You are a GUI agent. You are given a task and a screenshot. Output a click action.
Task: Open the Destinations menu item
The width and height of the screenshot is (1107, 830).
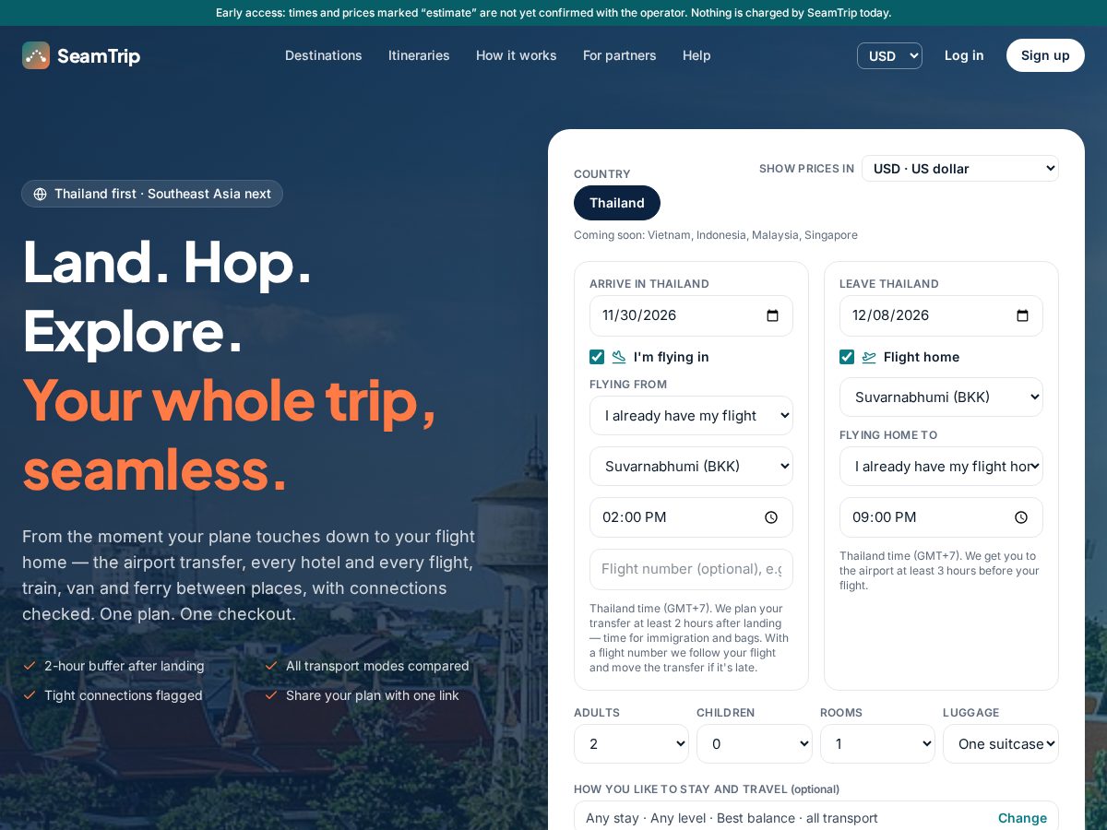pos(324,55)
